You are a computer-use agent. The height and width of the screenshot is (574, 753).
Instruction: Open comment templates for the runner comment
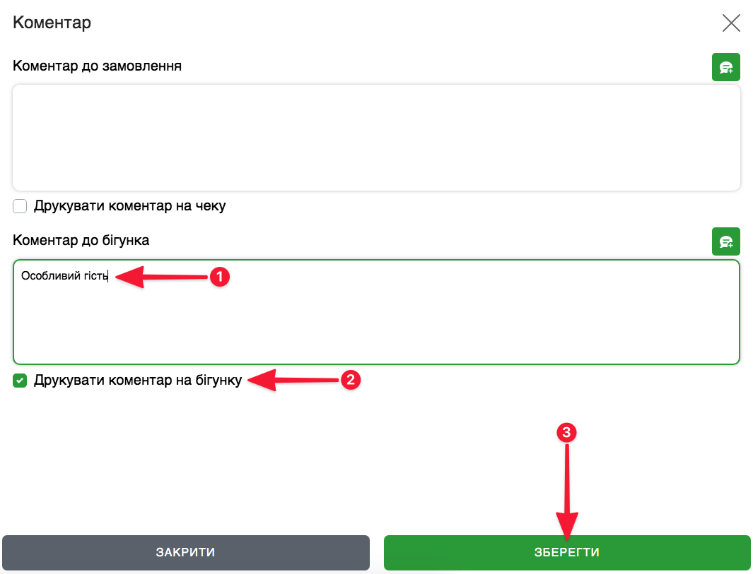pyautogui.click(x=725, y=241)
